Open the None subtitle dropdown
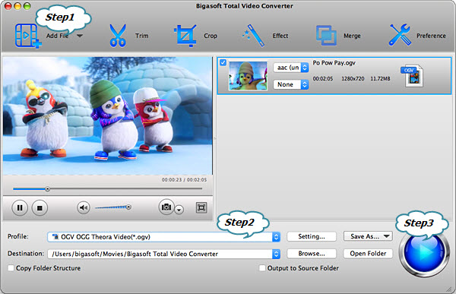Image resolution: width=456 pixels, height=294 pixels. [291, 84]
